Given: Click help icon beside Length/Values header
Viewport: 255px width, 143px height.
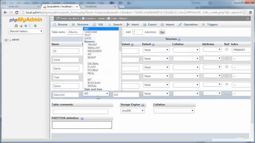Looking at the screenshot, I should click(132, 44).
